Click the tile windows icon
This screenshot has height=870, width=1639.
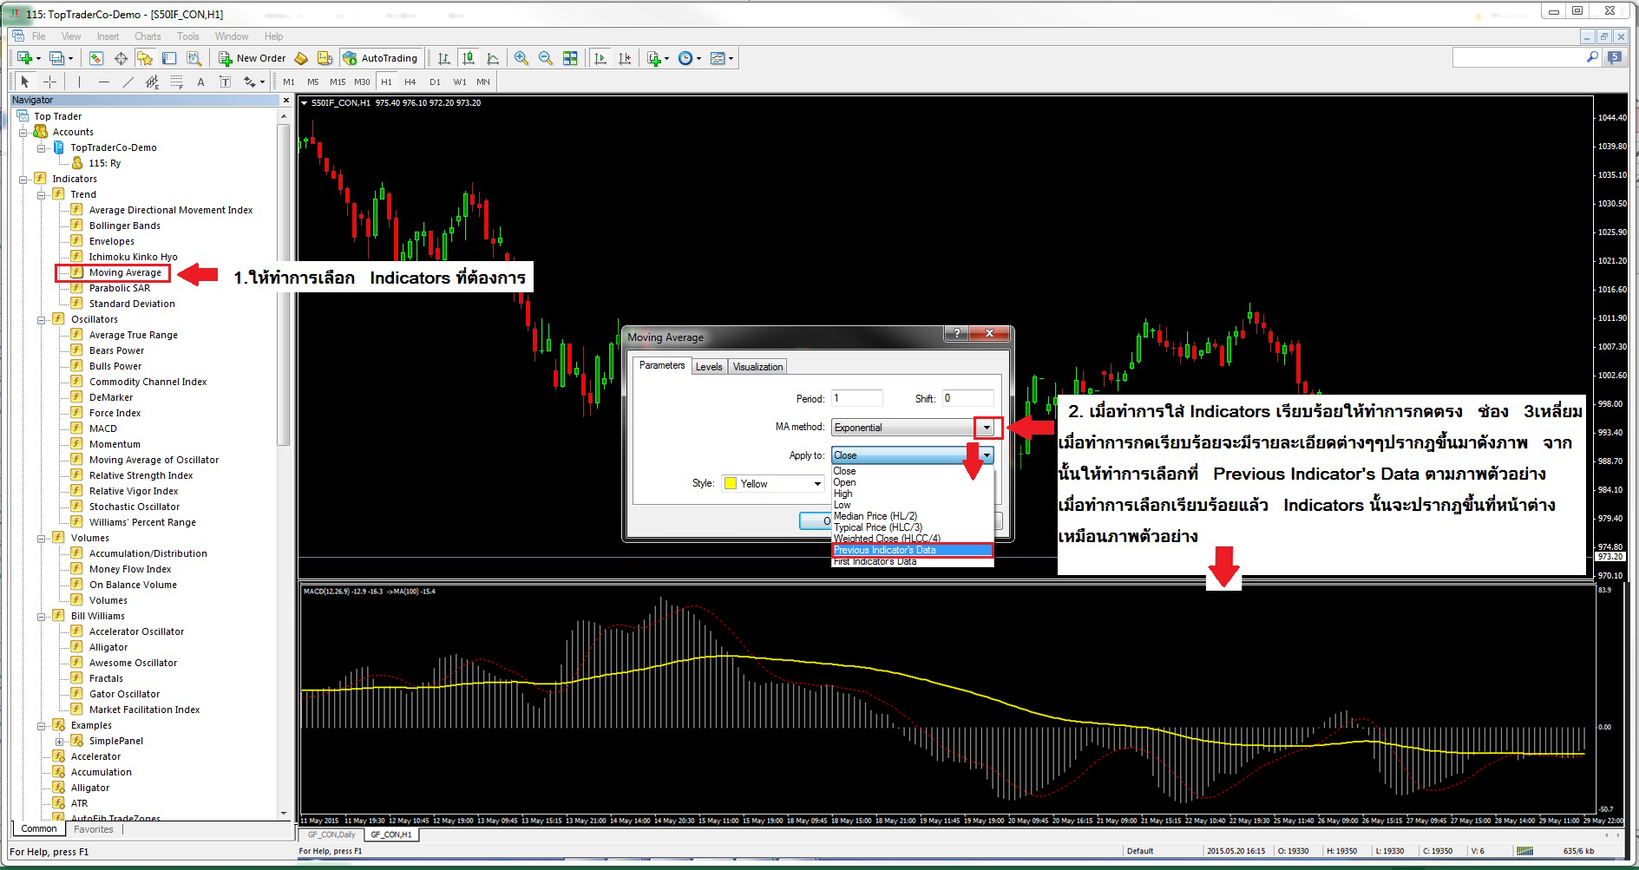570,58
